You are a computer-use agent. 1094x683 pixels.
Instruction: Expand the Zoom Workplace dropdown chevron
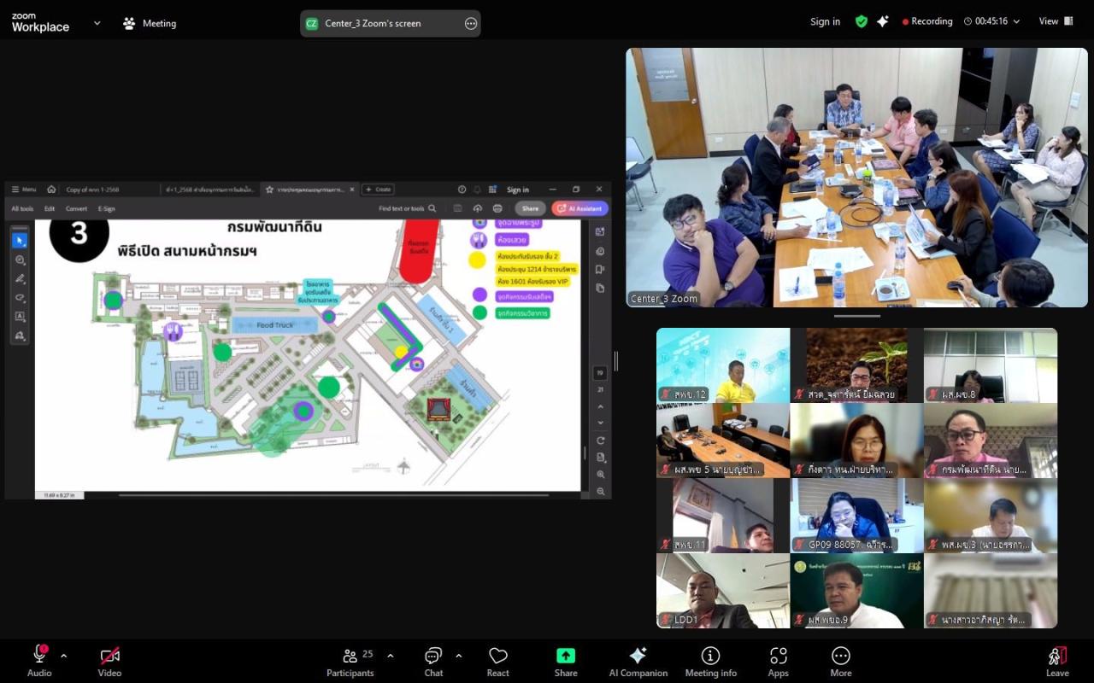click(97, 23)
